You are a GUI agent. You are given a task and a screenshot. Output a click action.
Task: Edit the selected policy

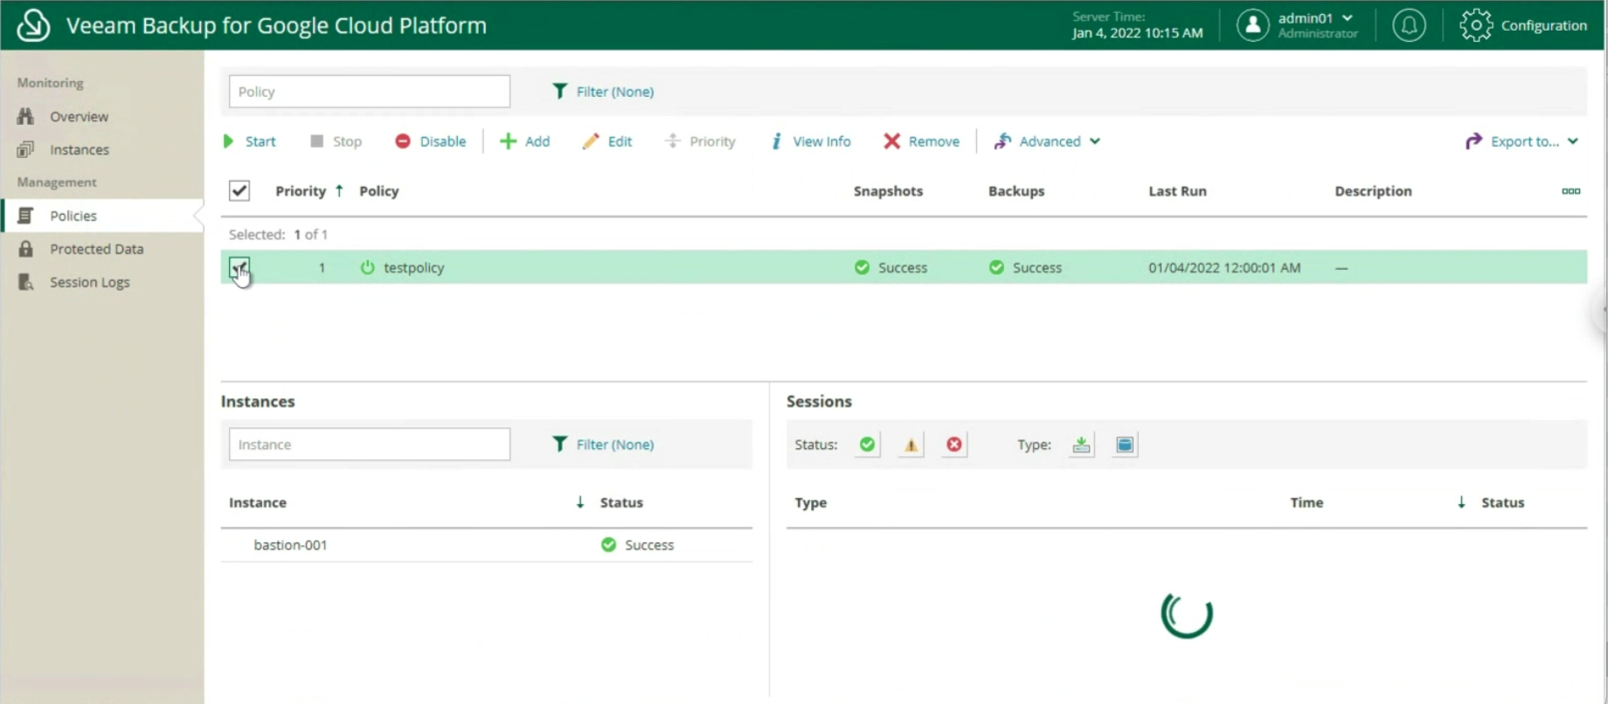[x=607, y=141]
